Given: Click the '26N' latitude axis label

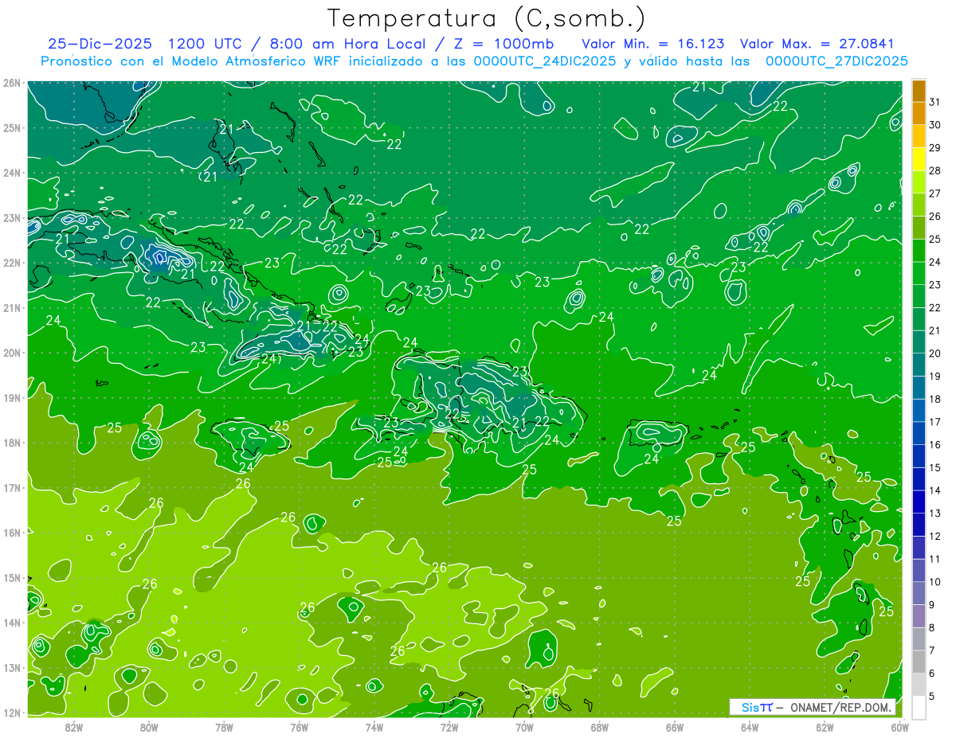Looking at the screenshot, I should click(x=11, y=83).
